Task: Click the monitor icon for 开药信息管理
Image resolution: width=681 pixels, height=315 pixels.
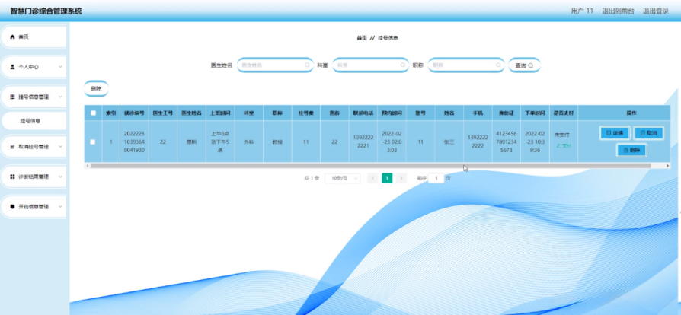Action: point(13,207)
